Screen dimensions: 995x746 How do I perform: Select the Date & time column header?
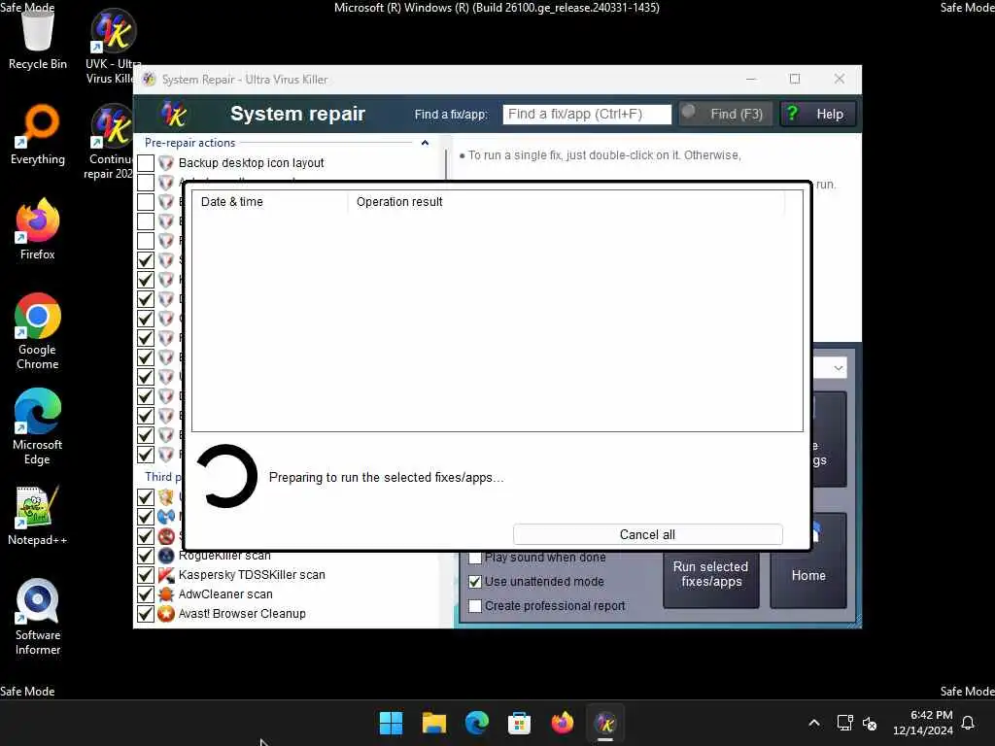pyautogui.click(x=270, y=202)
